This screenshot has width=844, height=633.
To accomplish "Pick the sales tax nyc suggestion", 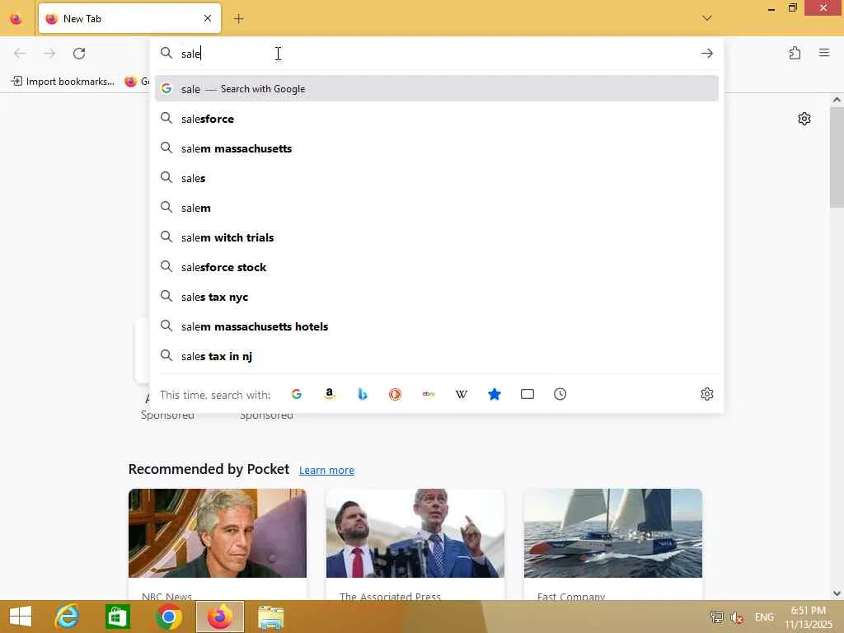I will 437,297.
